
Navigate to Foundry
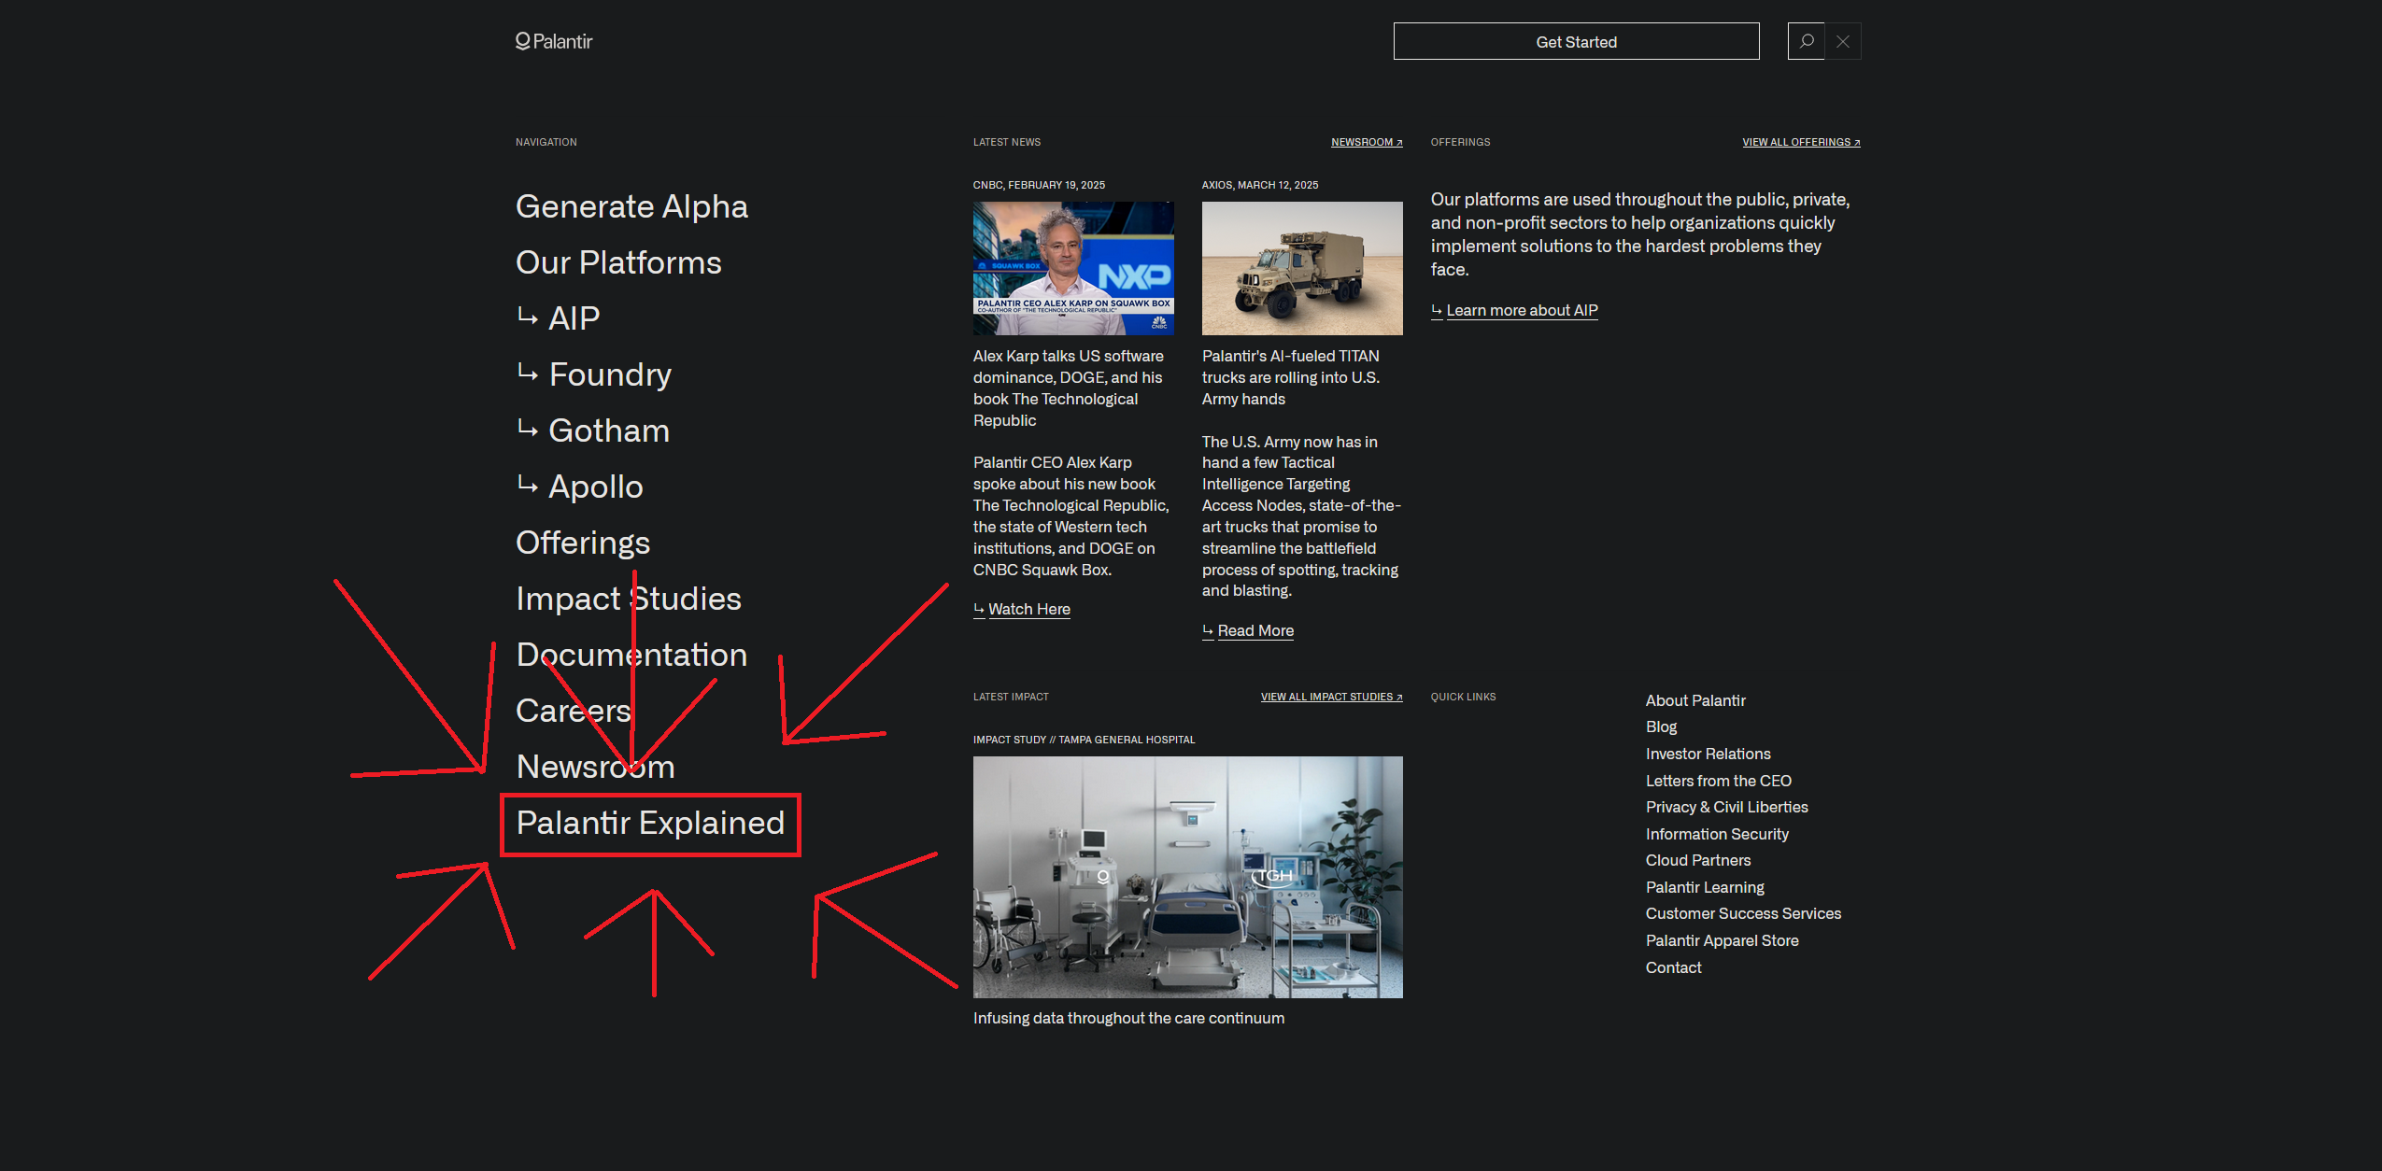click(x=609, y=374)
